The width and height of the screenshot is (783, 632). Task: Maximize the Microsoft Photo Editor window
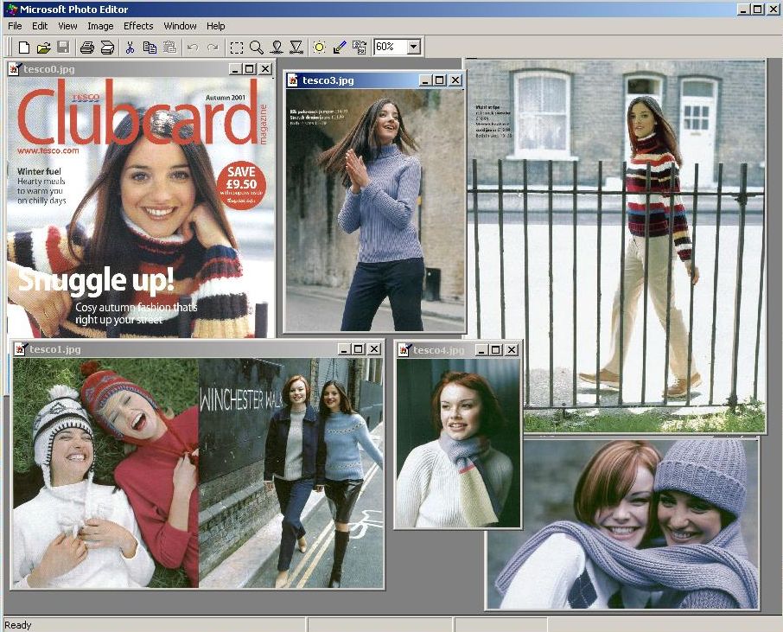click(757, 9)
